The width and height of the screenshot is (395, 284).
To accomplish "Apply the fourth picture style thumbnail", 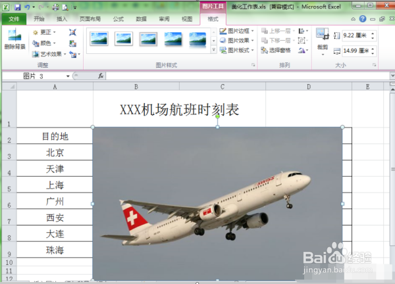I will (x=173, y=39).
